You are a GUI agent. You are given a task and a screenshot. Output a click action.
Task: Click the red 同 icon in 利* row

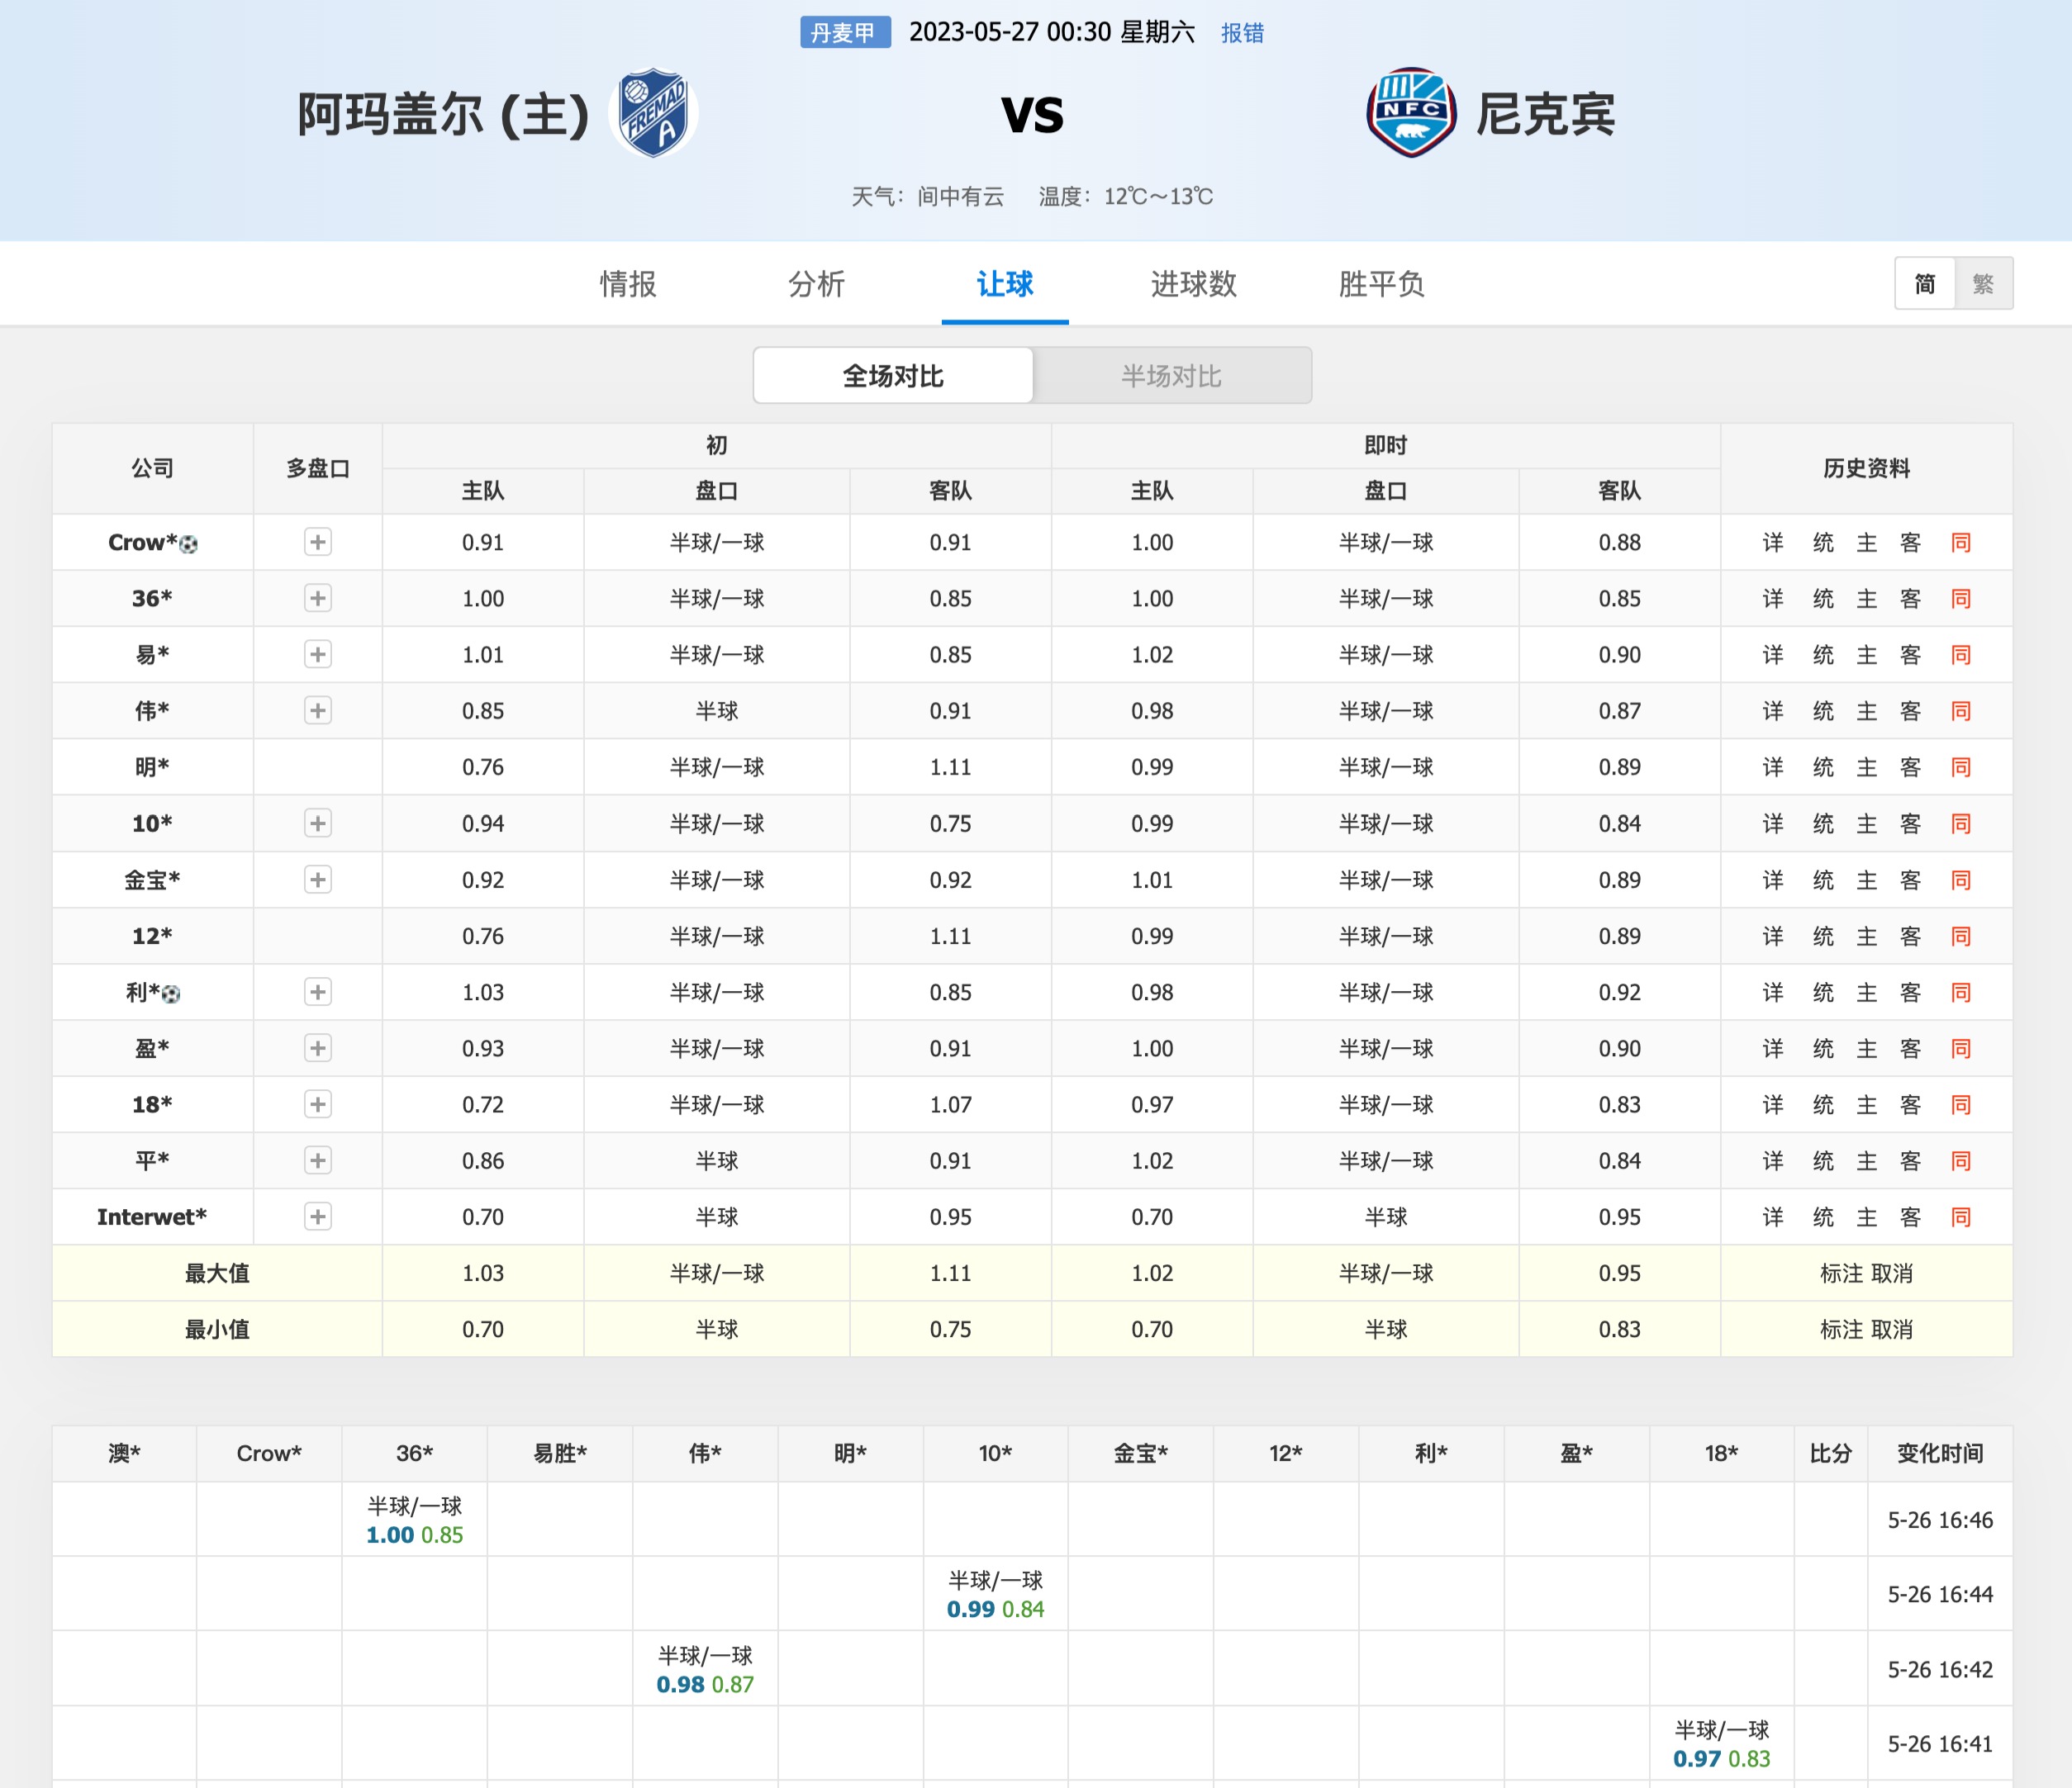tap(1960, 993)
